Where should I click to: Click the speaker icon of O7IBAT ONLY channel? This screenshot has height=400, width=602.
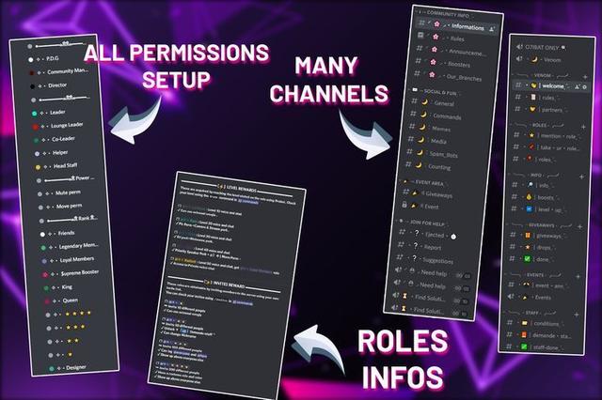pyautogui.click(x=519, y=46)
